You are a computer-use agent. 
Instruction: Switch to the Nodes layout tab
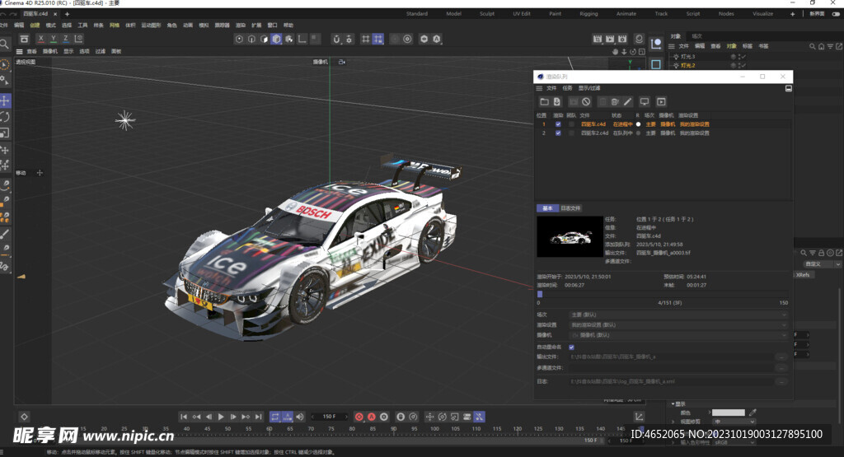[726, 14]
